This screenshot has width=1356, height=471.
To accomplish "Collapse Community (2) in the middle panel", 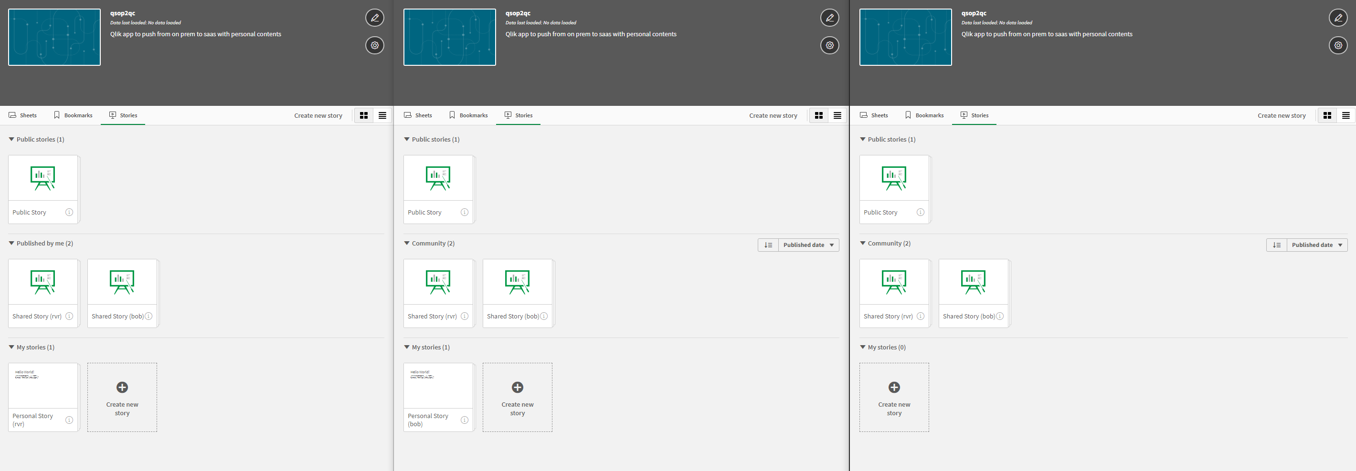I will point(429,244).
